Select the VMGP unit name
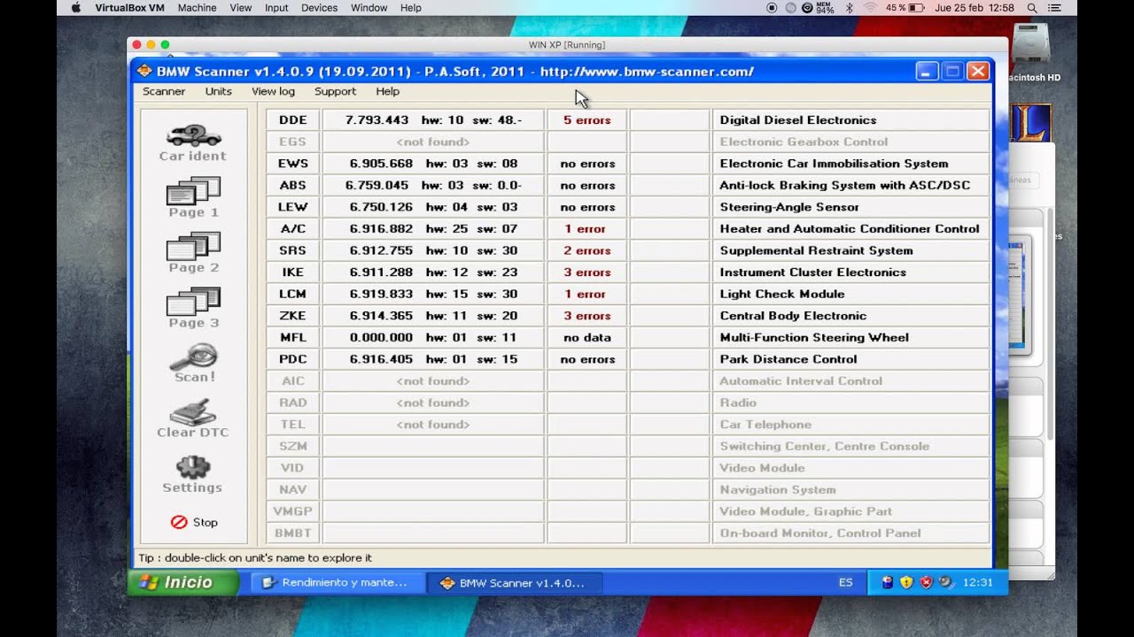 pyautogui.click(x=292, y=510)
